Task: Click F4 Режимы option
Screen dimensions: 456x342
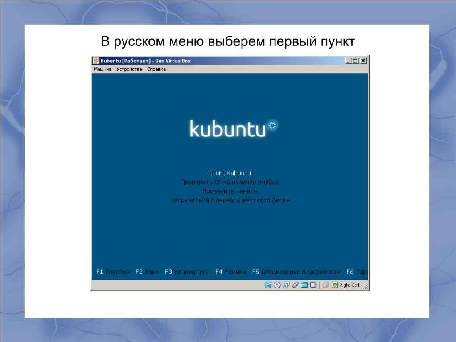Action: coord(230,272)
